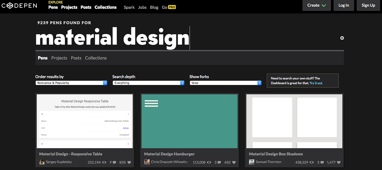Click comment icon on Responsive Table pen
This screenshot has height=170, width=382.
(115, 163)
